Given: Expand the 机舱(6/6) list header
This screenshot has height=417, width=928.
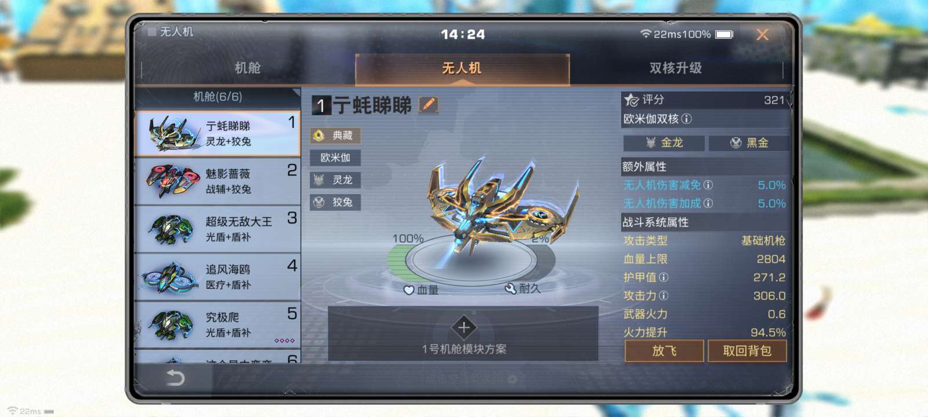Looking at the screenshot, I should coord(217,97).
